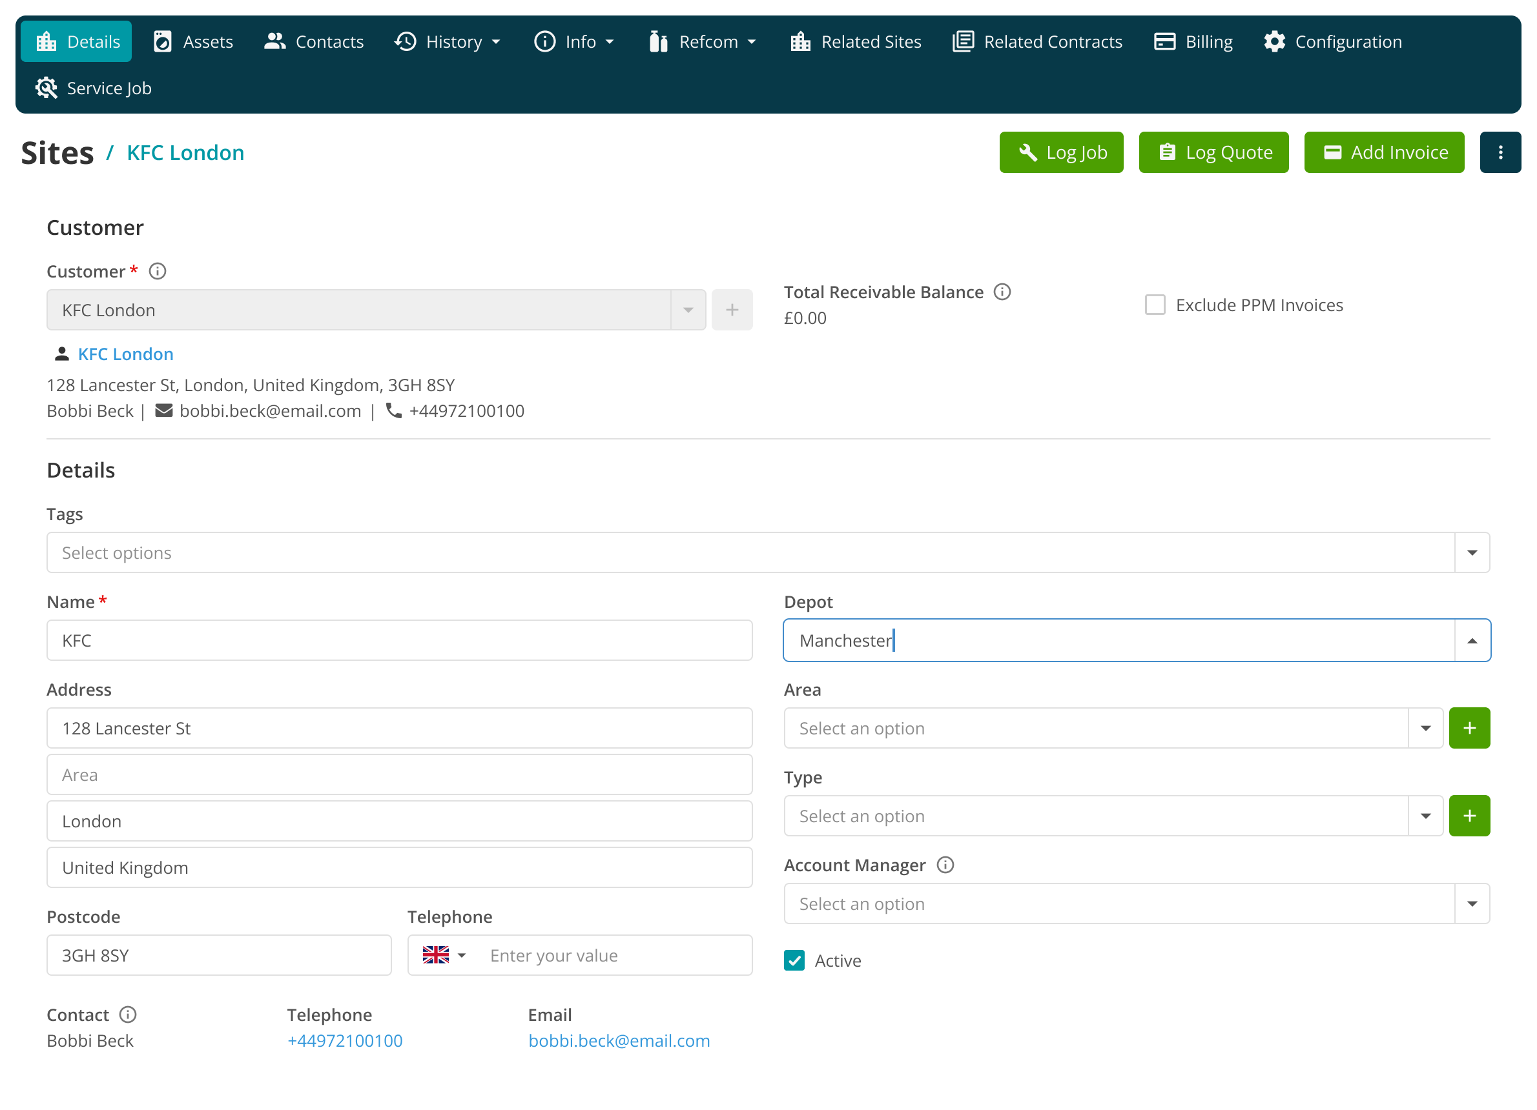Click the Log Quote button
The height and width of the screenshot is (1110, 1537).
pyautogui.click(x=1213, y=152)
